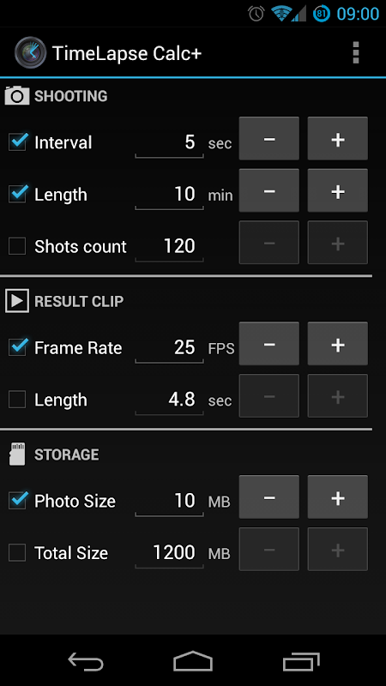Enable the Result Clip Length checkbox
Image resolution: width=386 pixels, height=686 pixels.
pos(17,400)
